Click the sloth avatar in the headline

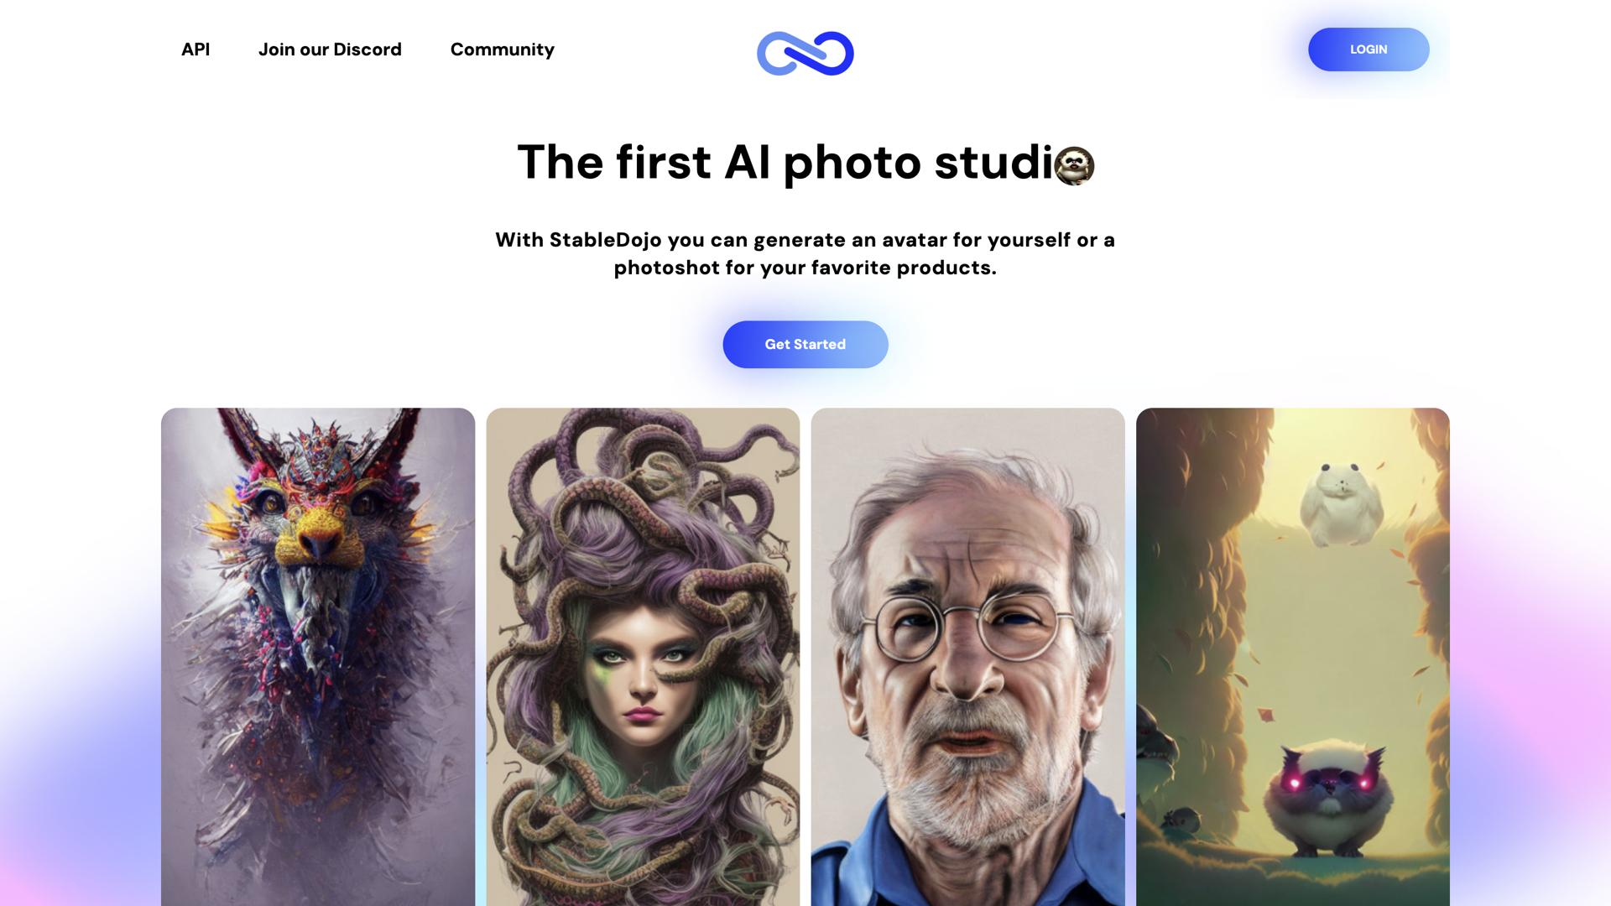(x=1074, y=165)
